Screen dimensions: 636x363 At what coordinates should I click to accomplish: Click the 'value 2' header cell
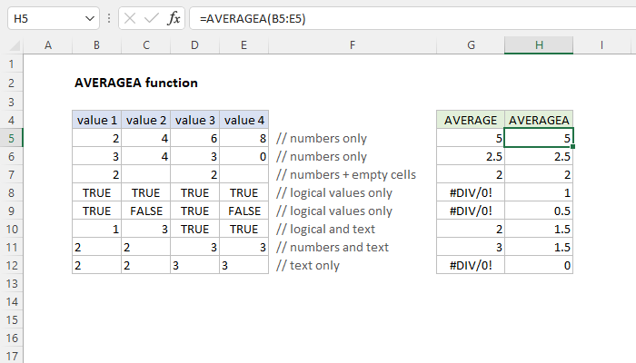pos(146,120)
